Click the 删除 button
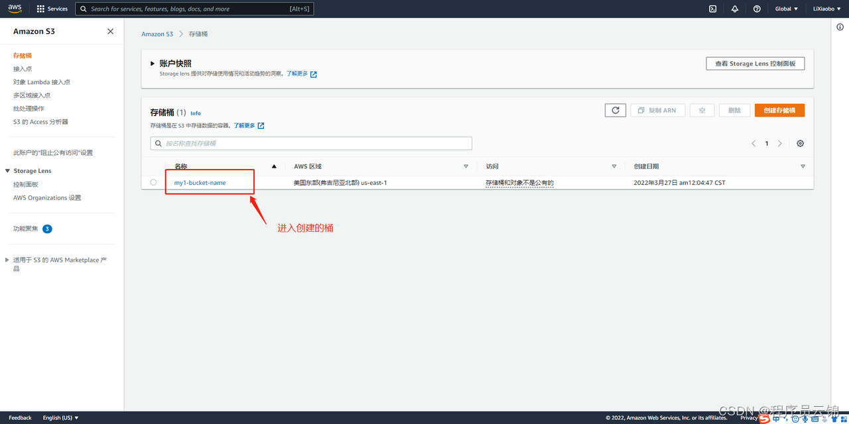Screen dimensions: 849x424 coord(734,110)
